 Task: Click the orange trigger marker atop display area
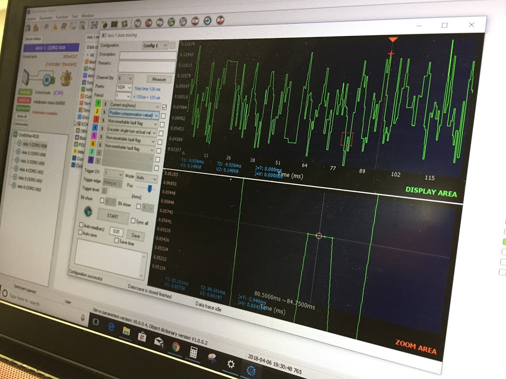coord(393,39)
